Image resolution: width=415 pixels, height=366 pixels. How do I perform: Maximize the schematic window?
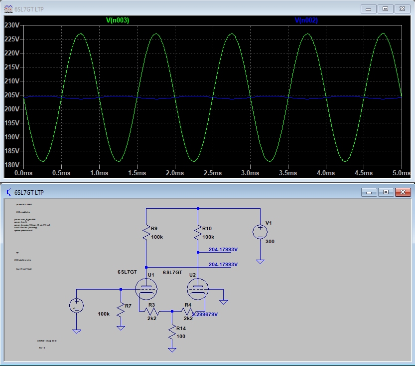(386, 192)
